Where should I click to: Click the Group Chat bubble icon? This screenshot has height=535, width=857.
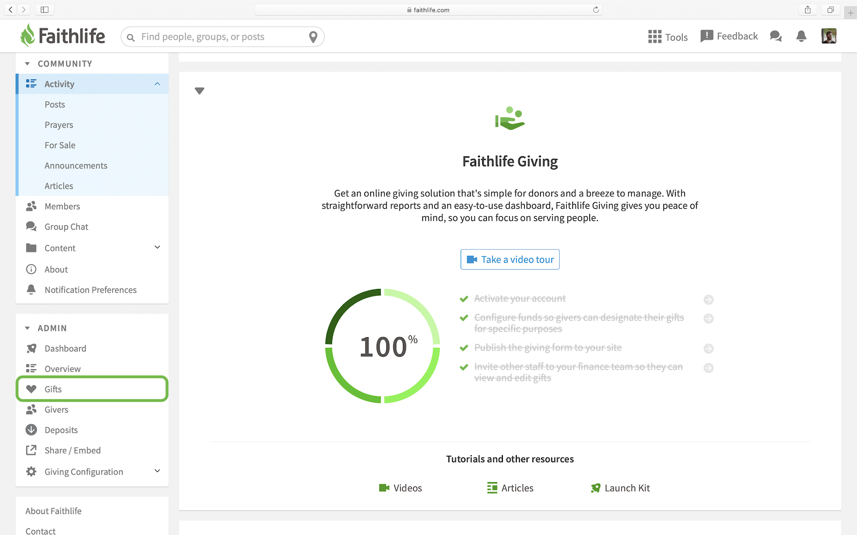tap(32, 226)
